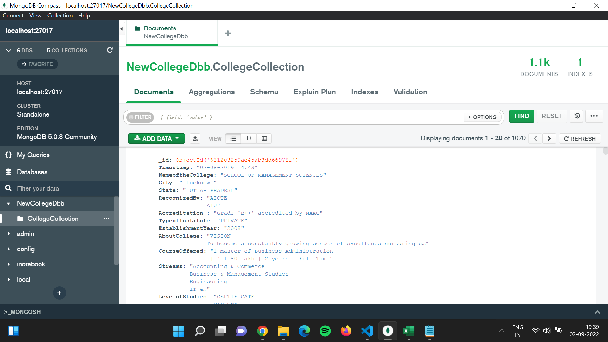This screenshot has width=608, height=342.
Task: Click the create new connection plus icon
Action: pos(59,293)
